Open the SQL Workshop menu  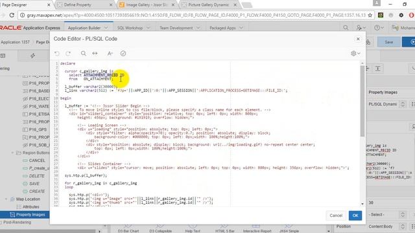tap(130, 28)
